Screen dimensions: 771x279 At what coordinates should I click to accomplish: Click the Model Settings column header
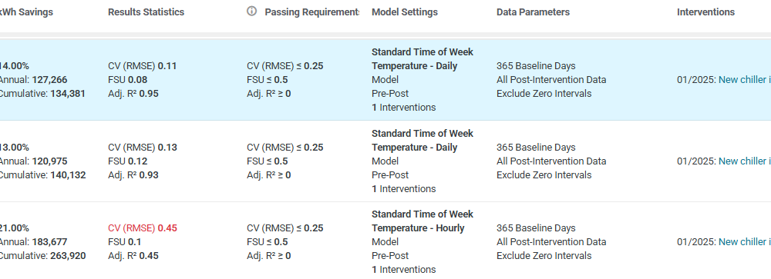[405, 12]
